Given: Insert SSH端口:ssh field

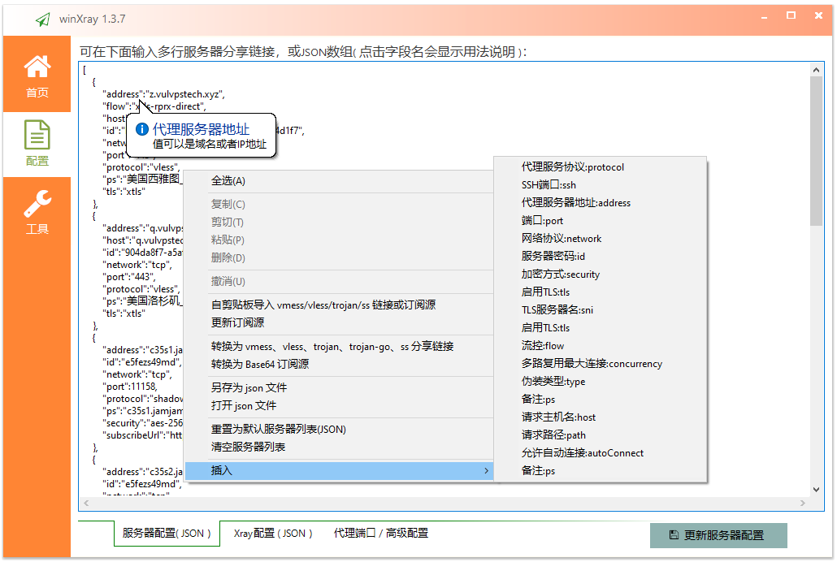Looking at the screenshot, I should click(600, 184).
